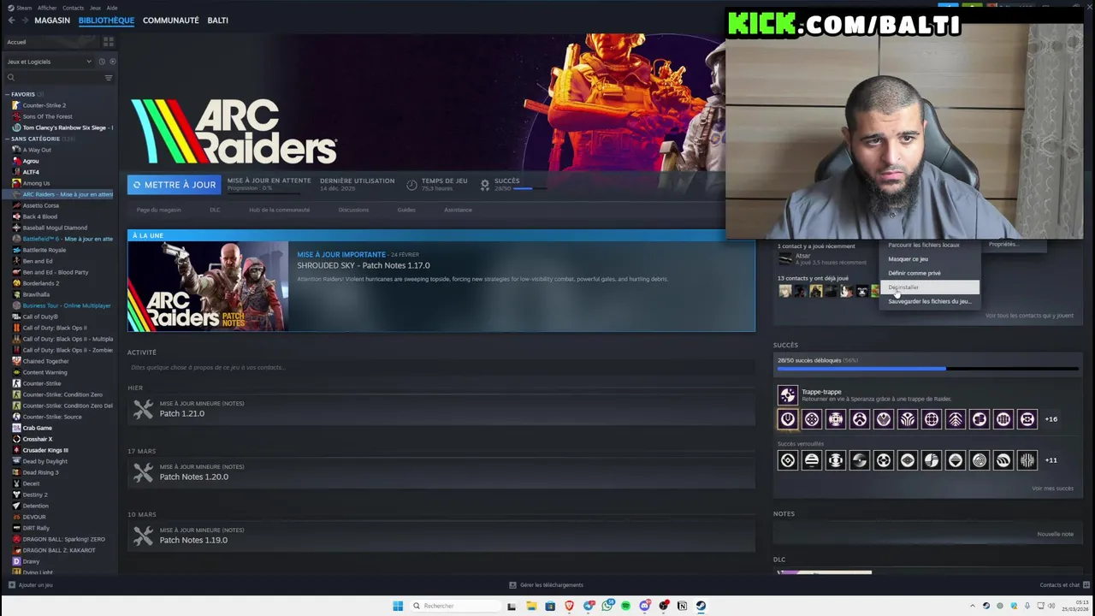Go back with the left navigation arrow
Screen dimensions: 1095x616
pos(11,21)
